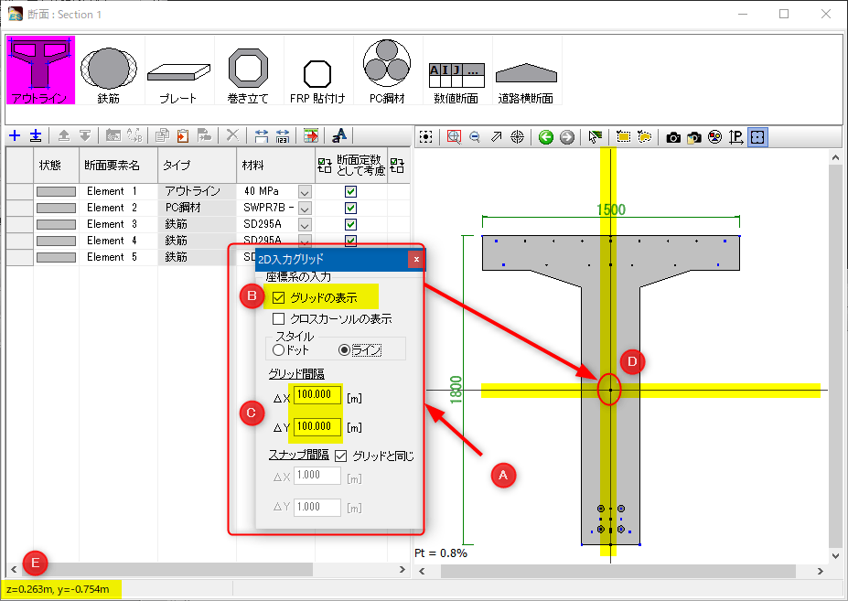Click the 材料 column header
Viewport: 848px width, 601px height.
[275, 165]
